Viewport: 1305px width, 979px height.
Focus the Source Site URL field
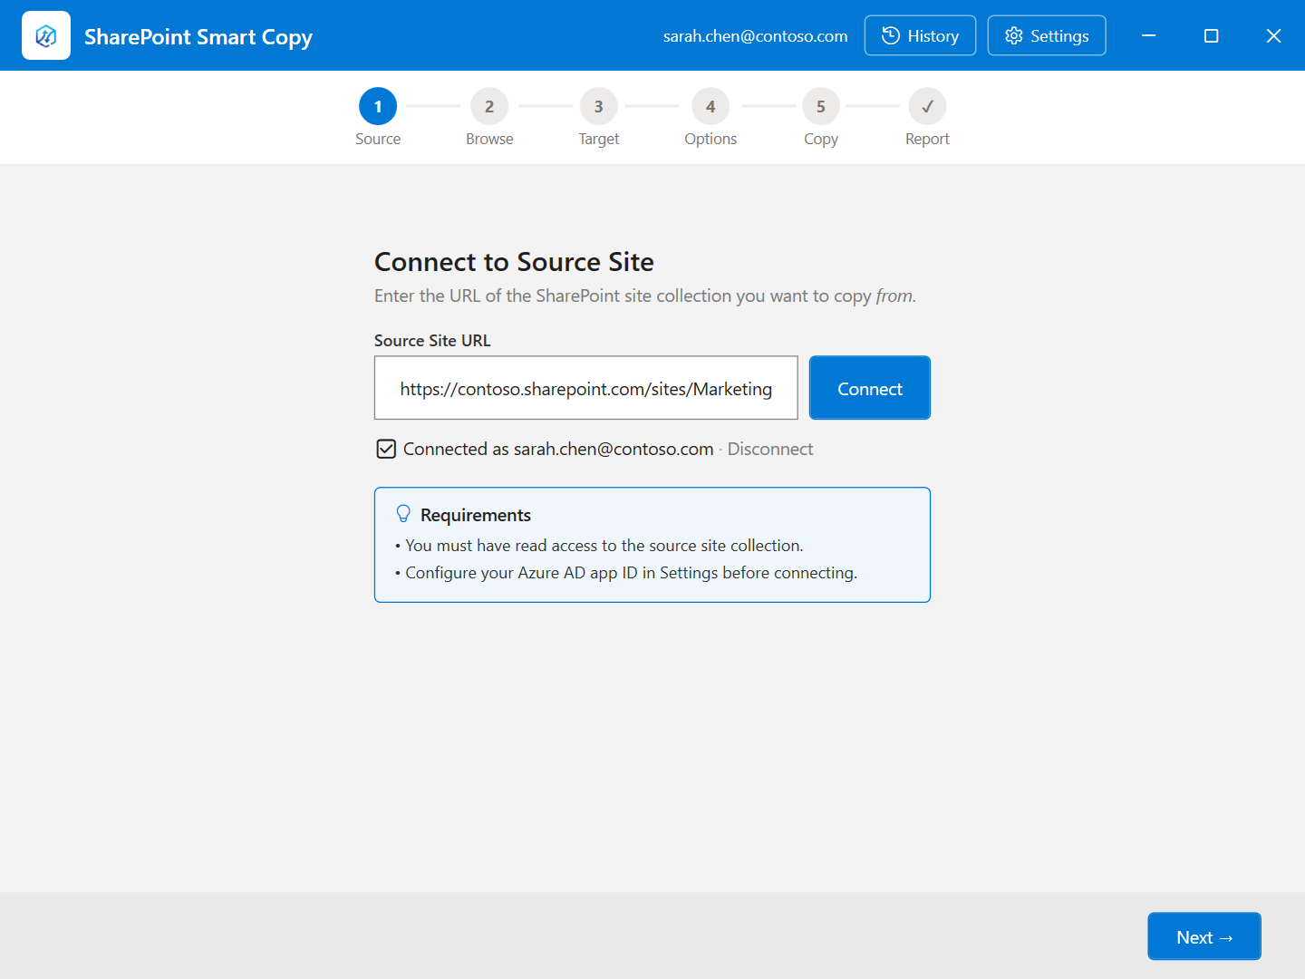click(x=586, y=388)
